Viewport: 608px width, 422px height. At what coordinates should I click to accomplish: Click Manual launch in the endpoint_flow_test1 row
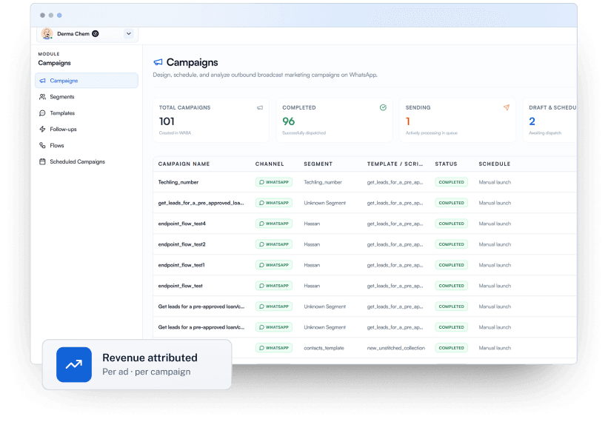click(x=495, y=266)
